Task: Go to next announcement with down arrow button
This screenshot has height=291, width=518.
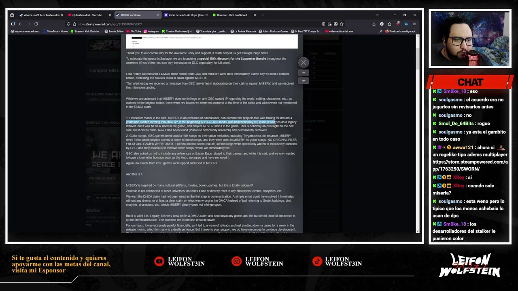Action: 304,80
